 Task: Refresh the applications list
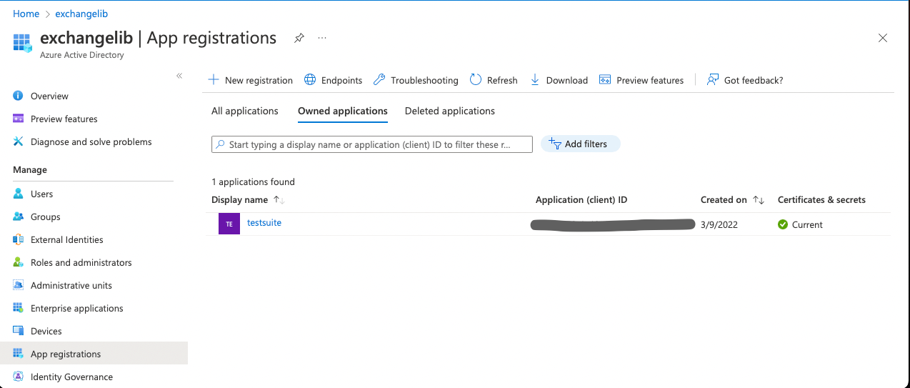[x=494, y=80]
